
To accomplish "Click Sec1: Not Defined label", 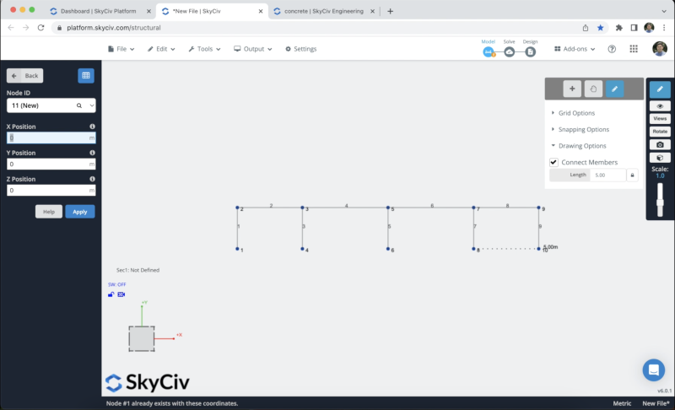I will [x=138, y=270].
